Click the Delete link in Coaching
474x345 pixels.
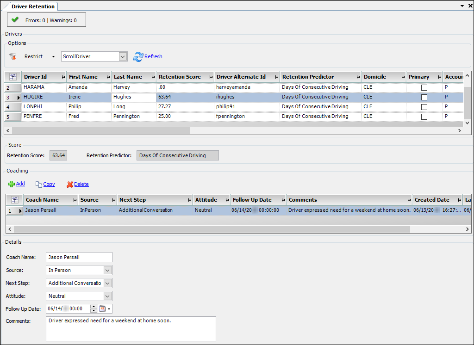point(81,184)
